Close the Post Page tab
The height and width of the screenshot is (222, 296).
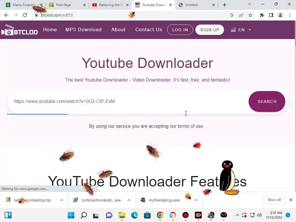click(84, 5)
